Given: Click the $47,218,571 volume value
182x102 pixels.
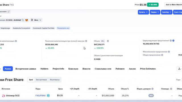Looking at the screenshot, I should point(99,44).
